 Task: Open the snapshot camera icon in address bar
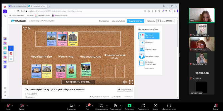(149, 11)
